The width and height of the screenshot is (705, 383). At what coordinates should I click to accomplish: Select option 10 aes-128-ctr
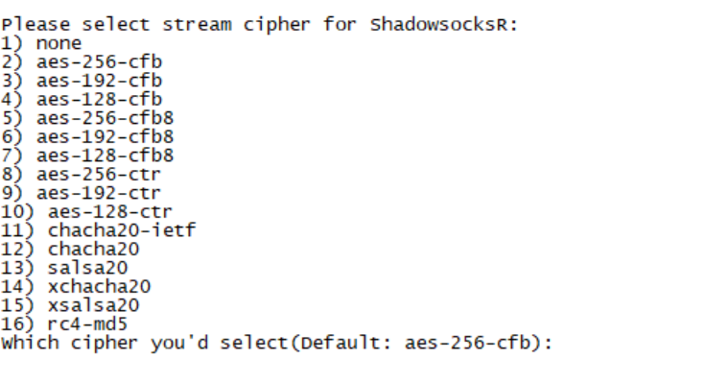pyautogui.click(x=86, y=212)
